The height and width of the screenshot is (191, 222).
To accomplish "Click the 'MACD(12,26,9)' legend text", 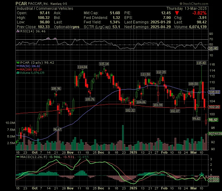I will point(34,157).
